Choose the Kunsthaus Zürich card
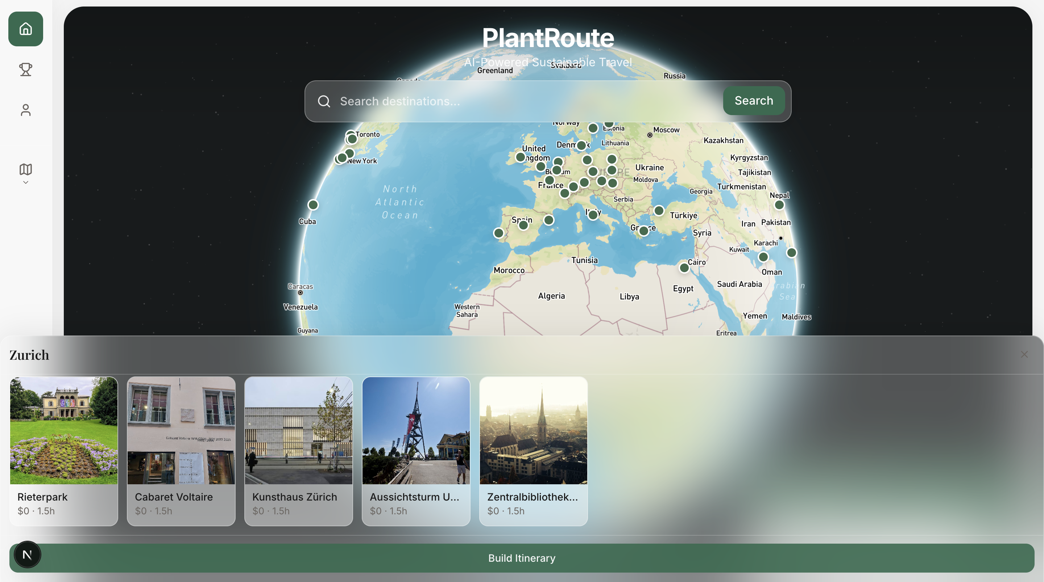Image resolution: width=1044 pixels, height=582 pixels. pyautogui.click(x=299, y=451)
